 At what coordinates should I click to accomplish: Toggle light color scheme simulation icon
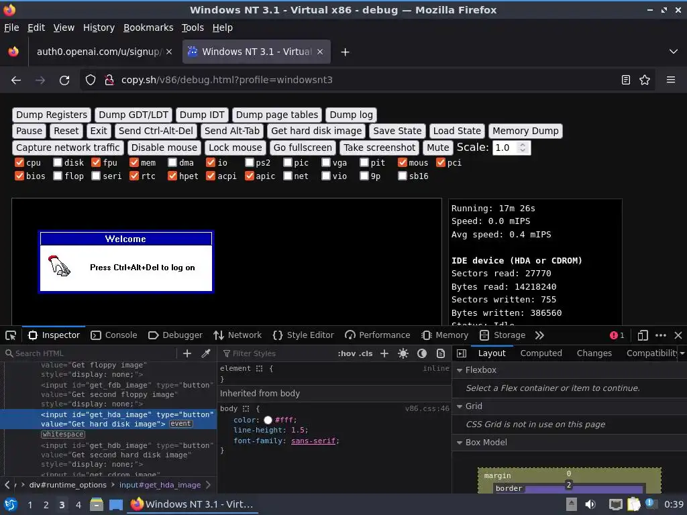coord(403,353)
